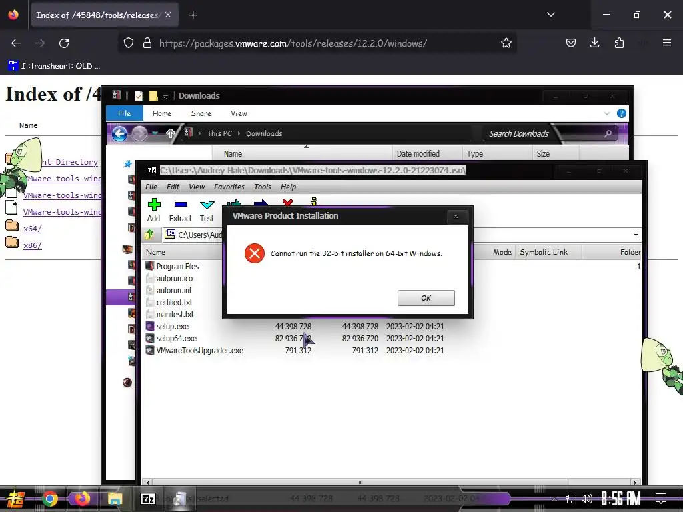Click the 7-Zip horizontal scrollbar
Screen dimensions: 683x512
pyautogui.click(x=360, y=483)
